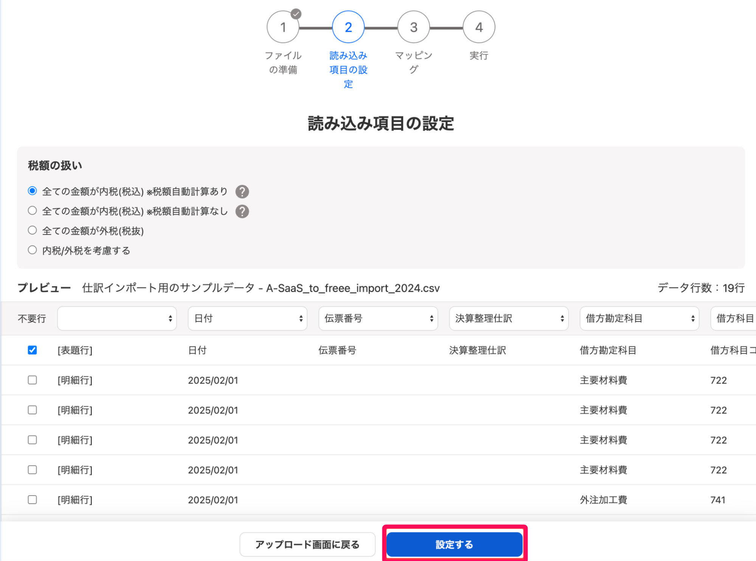Open the 借方勘定科目 column mapping dropdown
Image resolution: width=756 pixels, height=561 pixels.
point(639,318)
